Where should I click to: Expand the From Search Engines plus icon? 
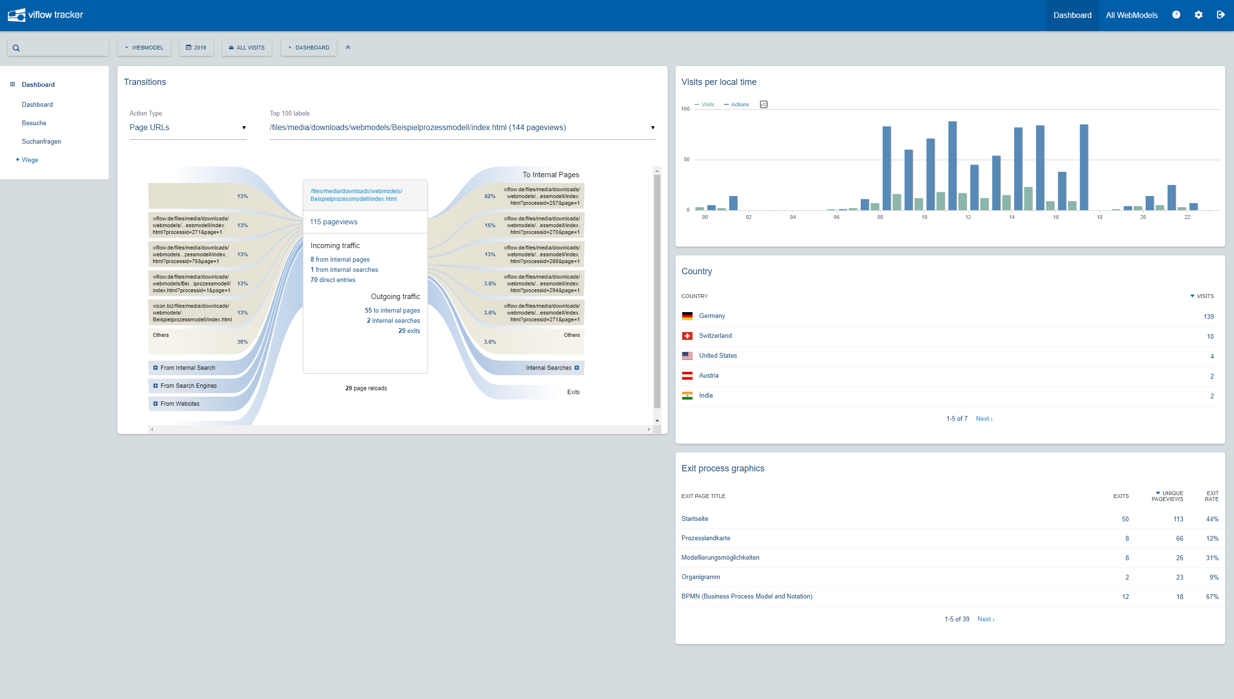(155, 386)
